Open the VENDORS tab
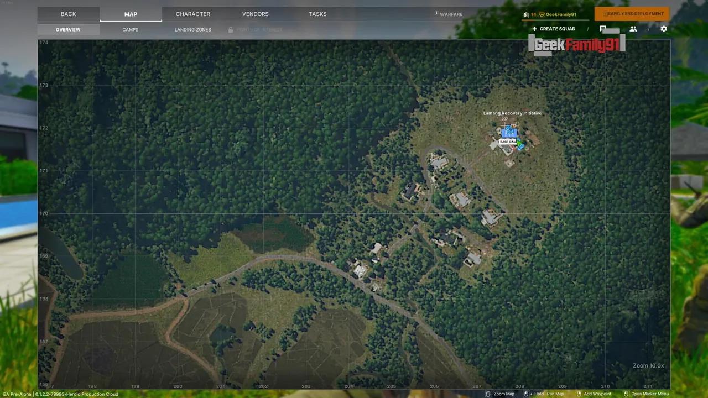Screen dimensions: 708x398 click(255, 14)
